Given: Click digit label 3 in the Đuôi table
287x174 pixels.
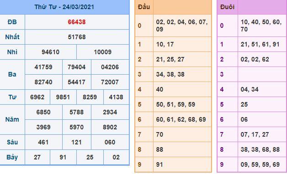Looking at the screenshot, I should 222,74.
